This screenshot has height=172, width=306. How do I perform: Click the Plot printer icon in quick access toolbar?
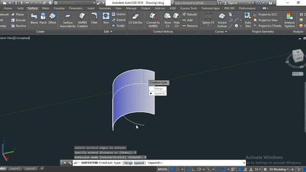(x=50, y=3)
